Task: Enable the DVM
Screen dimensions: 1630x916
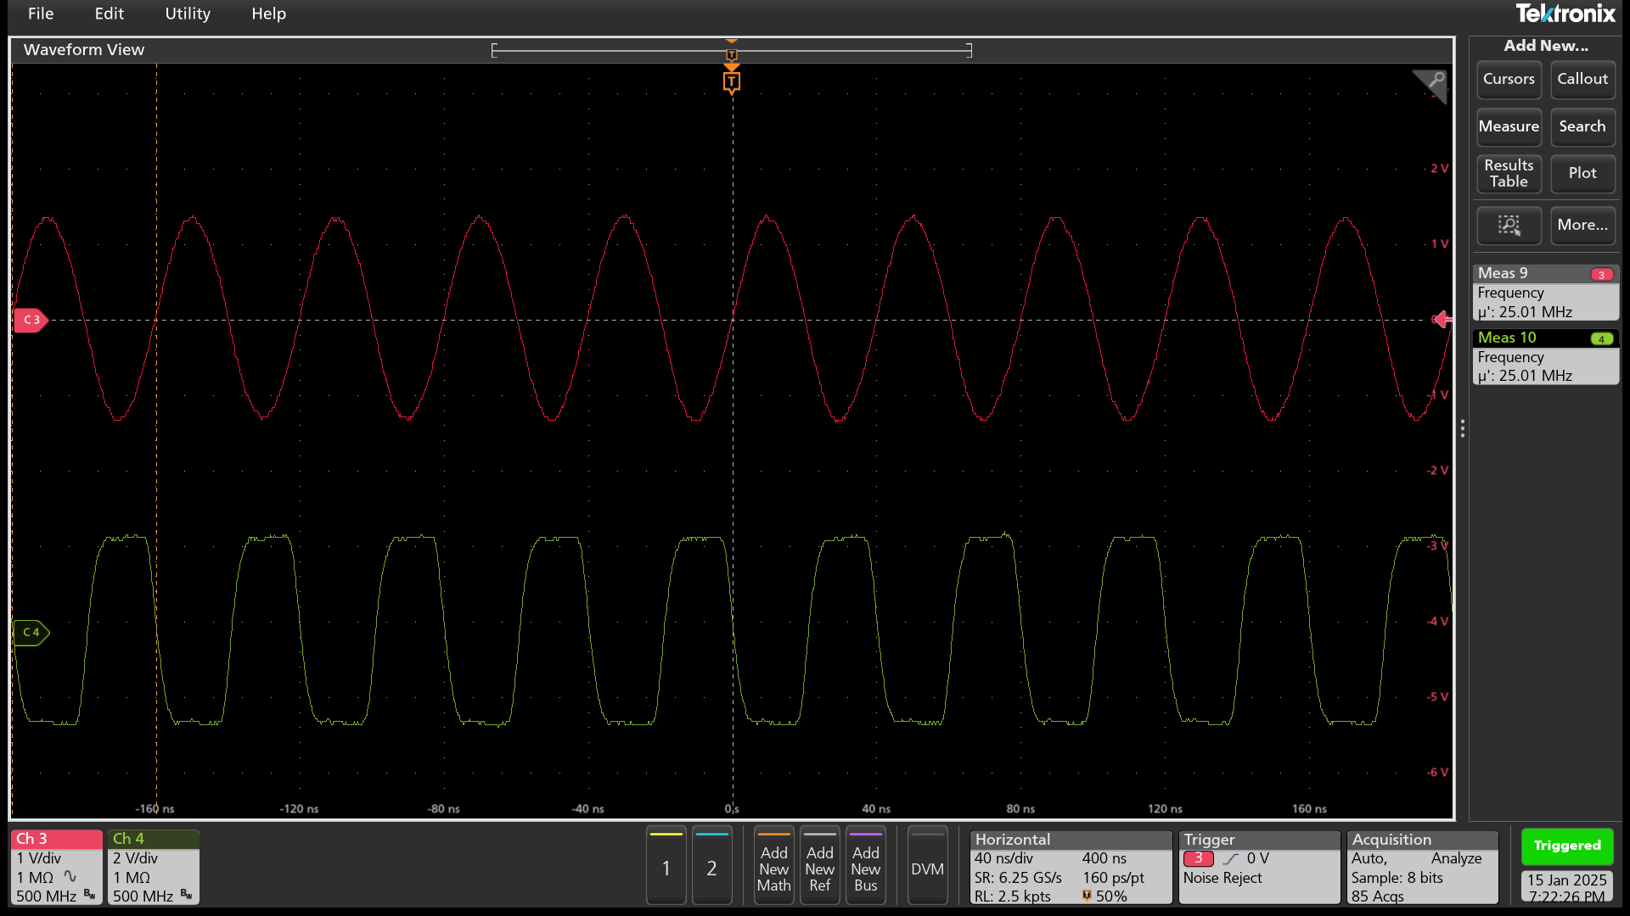Action: (x=927, y=867)
